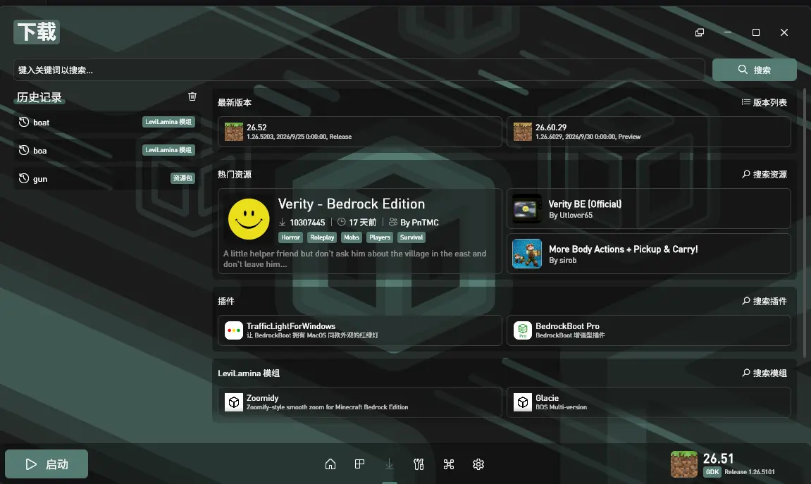Click the Verity smiley face thumbnail
Image resolution: width=811 pixels, height=484 pixels.
(x=249, y=219)
